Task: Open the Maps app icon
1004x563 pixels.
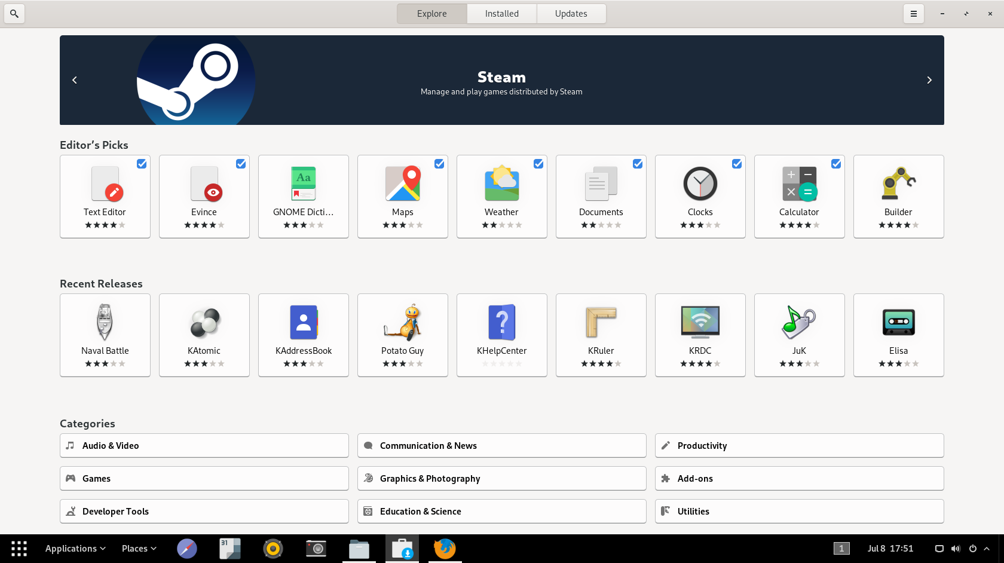Action: 403,183
